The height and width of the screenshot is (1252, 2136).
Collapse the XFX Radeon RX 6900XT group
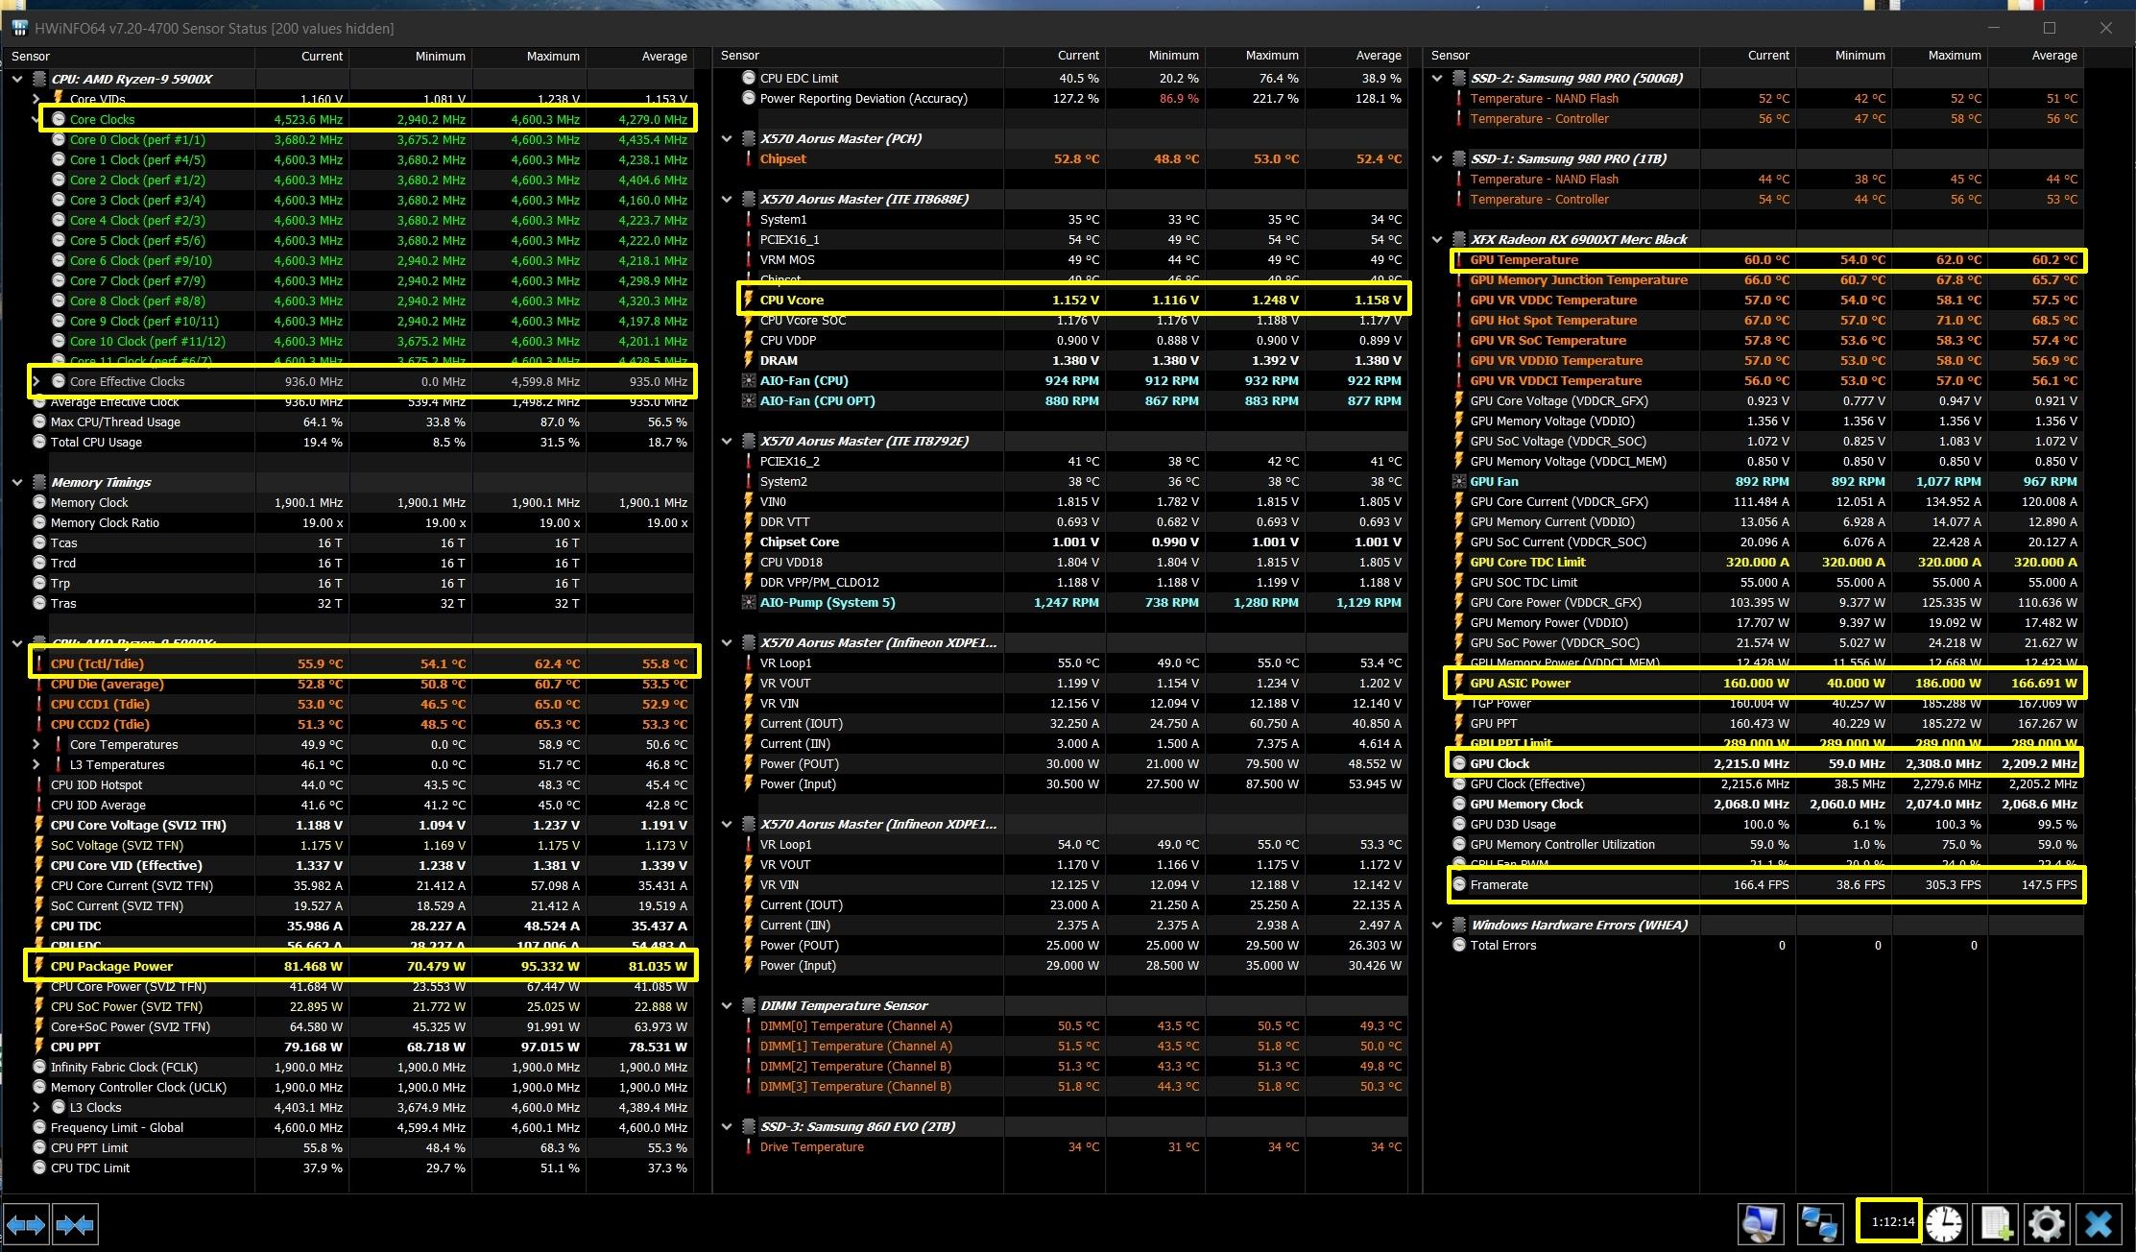click(1437, 239)
